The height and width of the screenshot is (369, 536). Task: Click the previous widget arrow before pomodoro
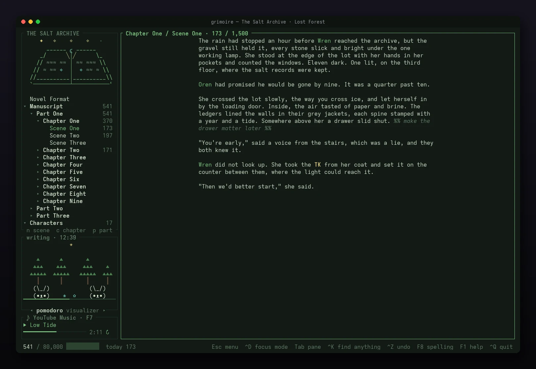coord(31,310)
